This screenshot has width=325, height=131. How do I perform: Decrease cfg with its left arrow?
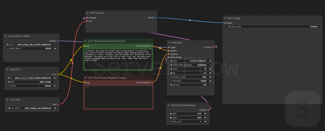[x=171, y=73]
